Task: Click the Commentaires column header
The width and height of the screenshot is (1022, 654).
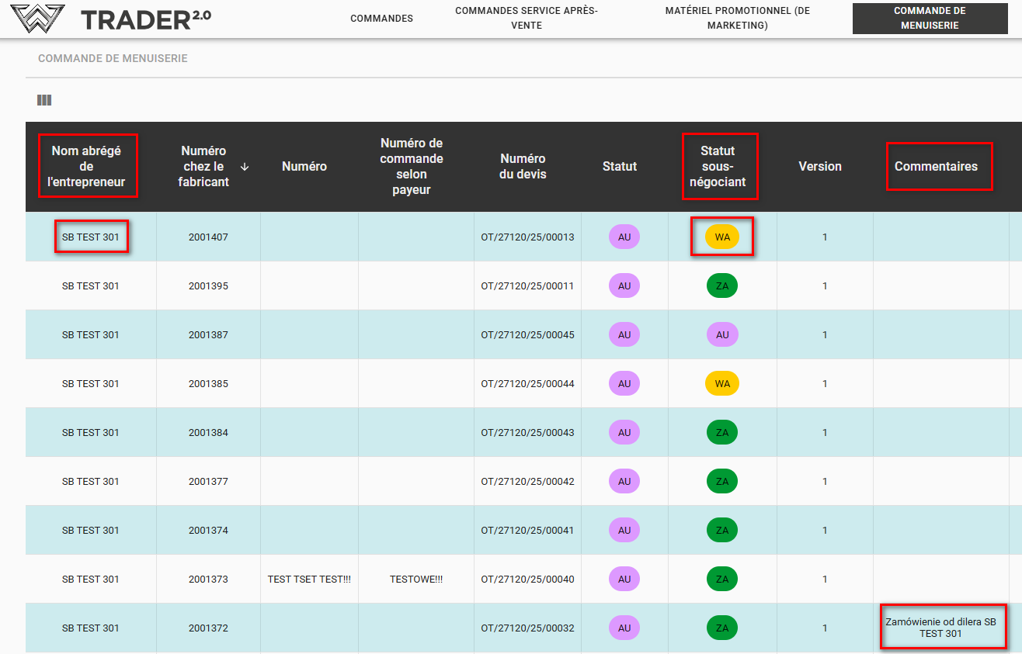Action: 936,166
